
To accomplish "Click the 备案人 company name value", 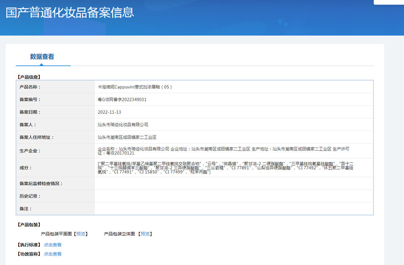I will click(x=123, y=124).
